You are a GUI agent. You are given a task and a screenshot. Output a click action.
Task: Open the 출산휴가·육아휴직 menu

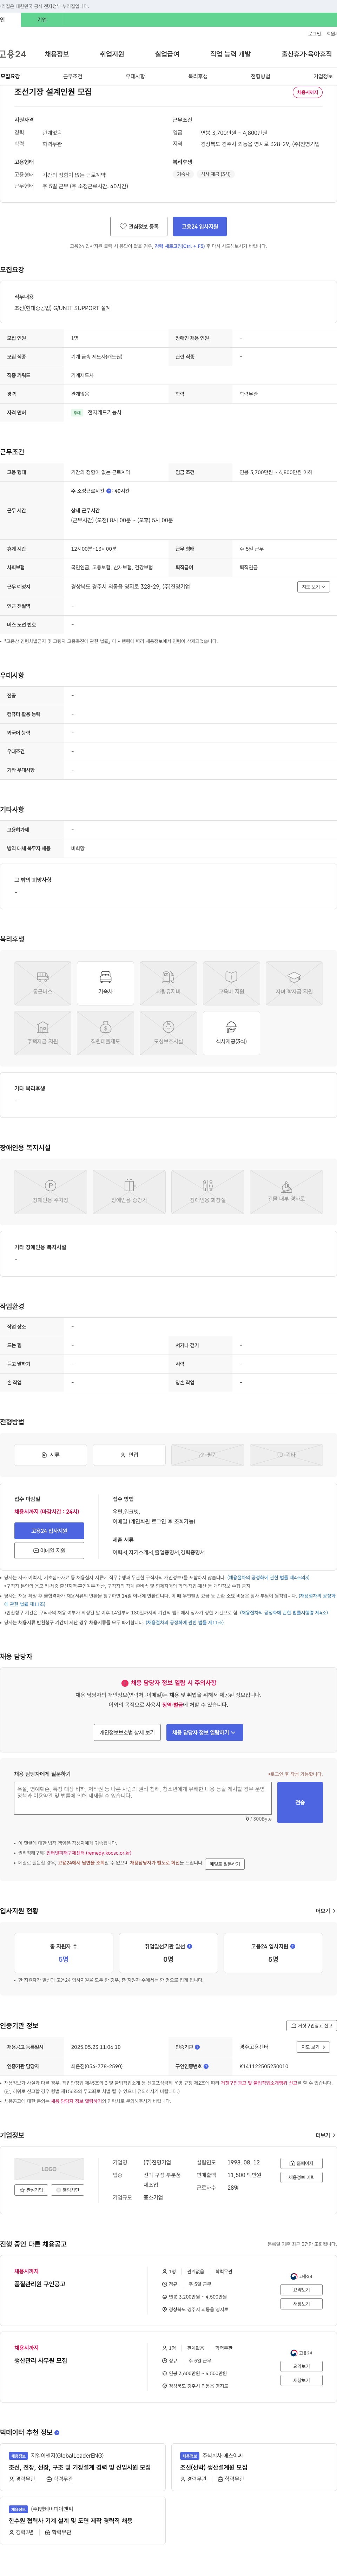[307, 54]
